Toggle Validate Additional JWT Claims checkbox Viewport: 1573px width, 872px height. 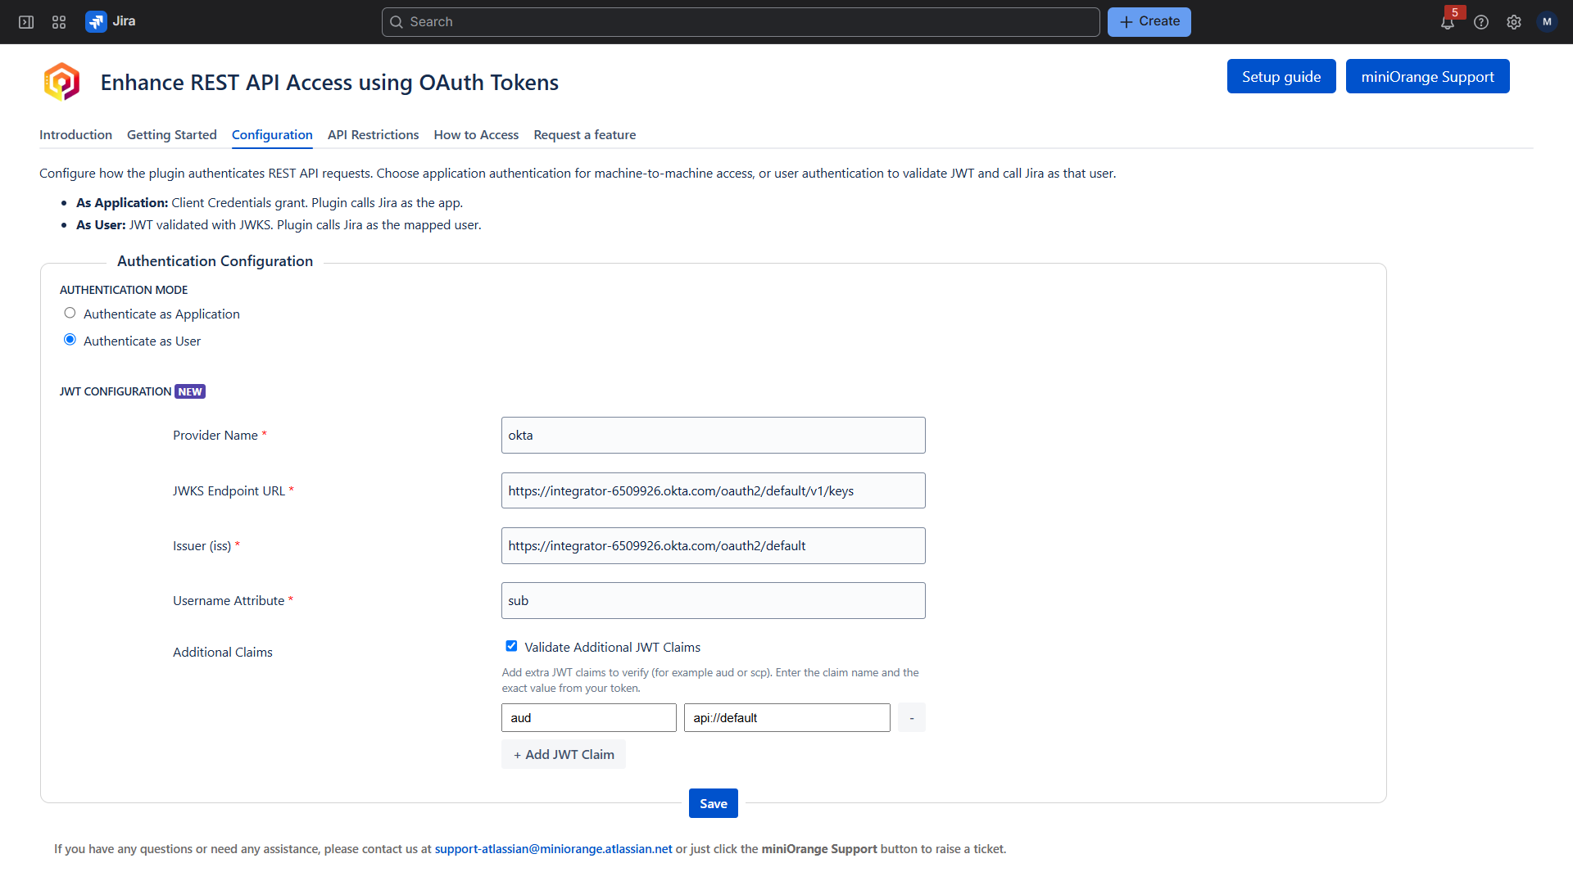tap(511, 646)
